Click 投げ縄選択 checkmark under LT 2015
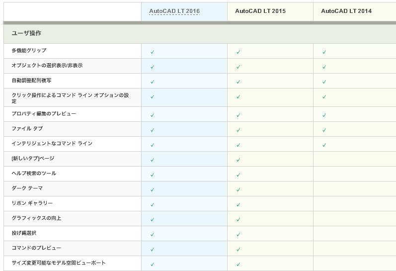Screen dimensions: 396x271 coord(238,235)
